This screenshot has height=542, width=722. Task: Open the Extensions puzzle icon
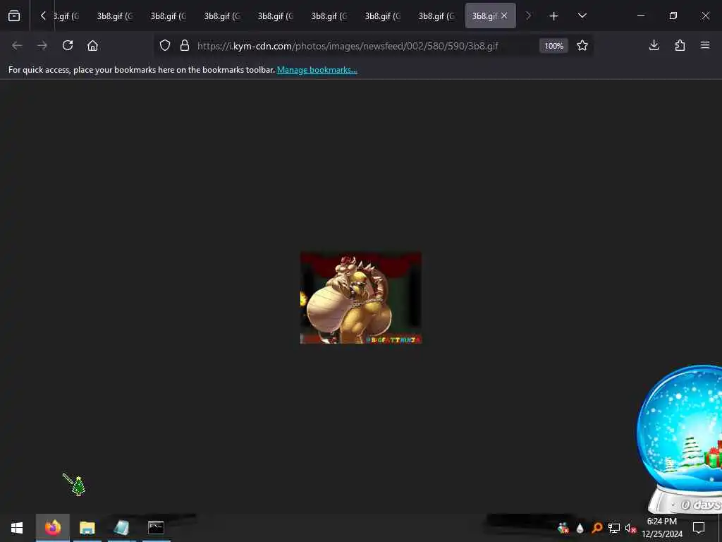coord(680,45)
